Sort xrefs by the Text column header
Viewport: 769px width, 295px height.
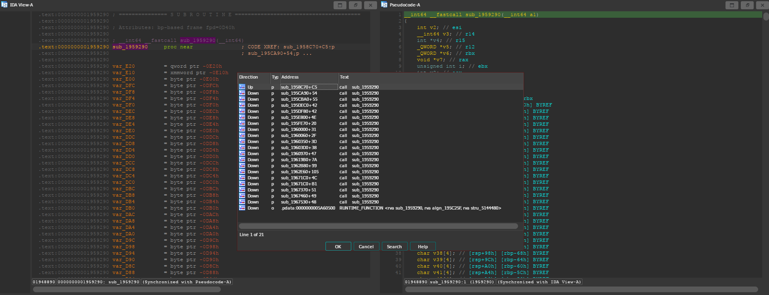[x=431, y=77]
